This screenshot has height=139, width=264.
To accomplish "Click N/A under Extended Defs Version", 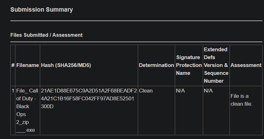I will coord(208,91).
